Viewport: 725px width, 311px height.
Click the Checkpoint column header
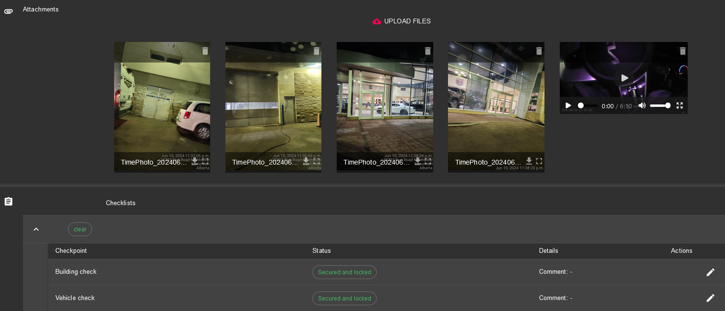tap(71, 251)
